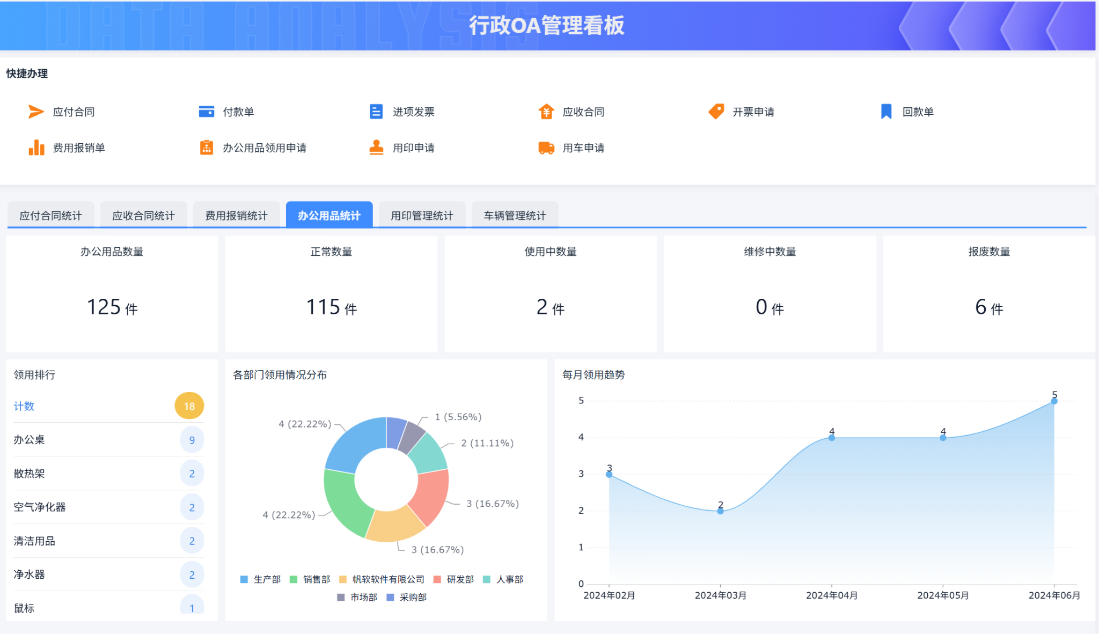Open the 车辆管理统计 tab
This screenshot has width=1099, height=634.
515,216
